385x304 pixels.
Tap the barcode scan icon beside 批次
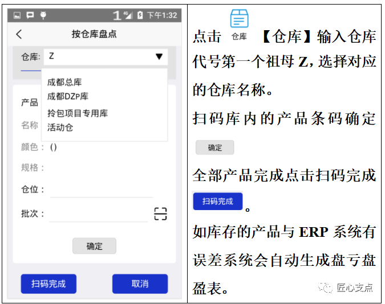pyautogui.click(x=160, y=214)
